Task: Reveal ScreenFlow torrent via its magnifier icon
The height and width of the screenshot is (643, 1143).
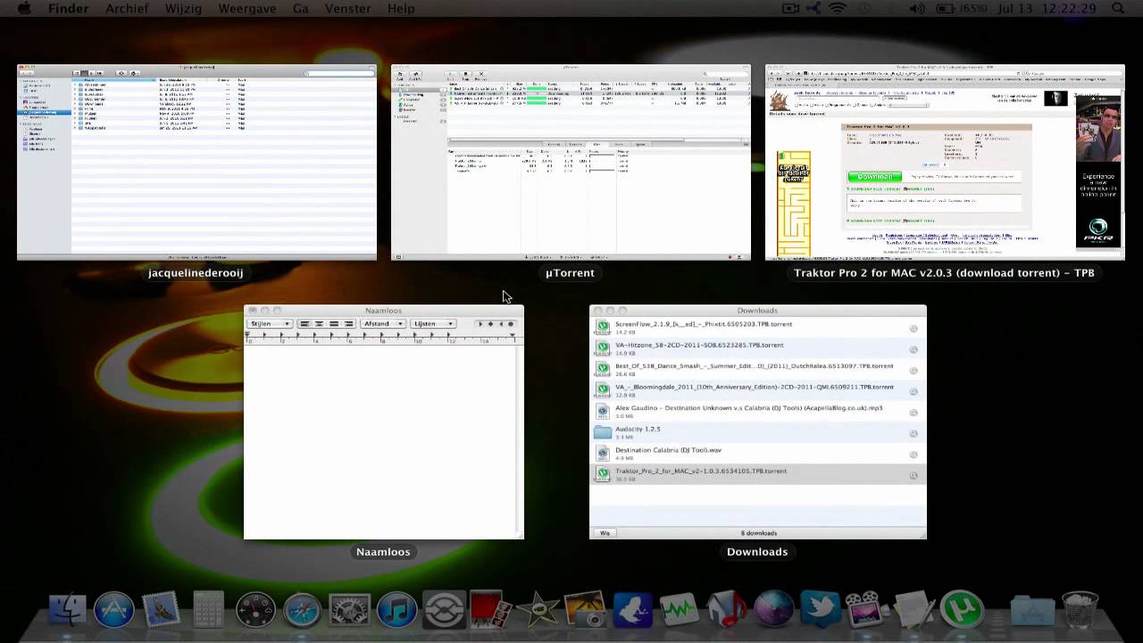Action: pyautogui.click(x=914, y=329)
